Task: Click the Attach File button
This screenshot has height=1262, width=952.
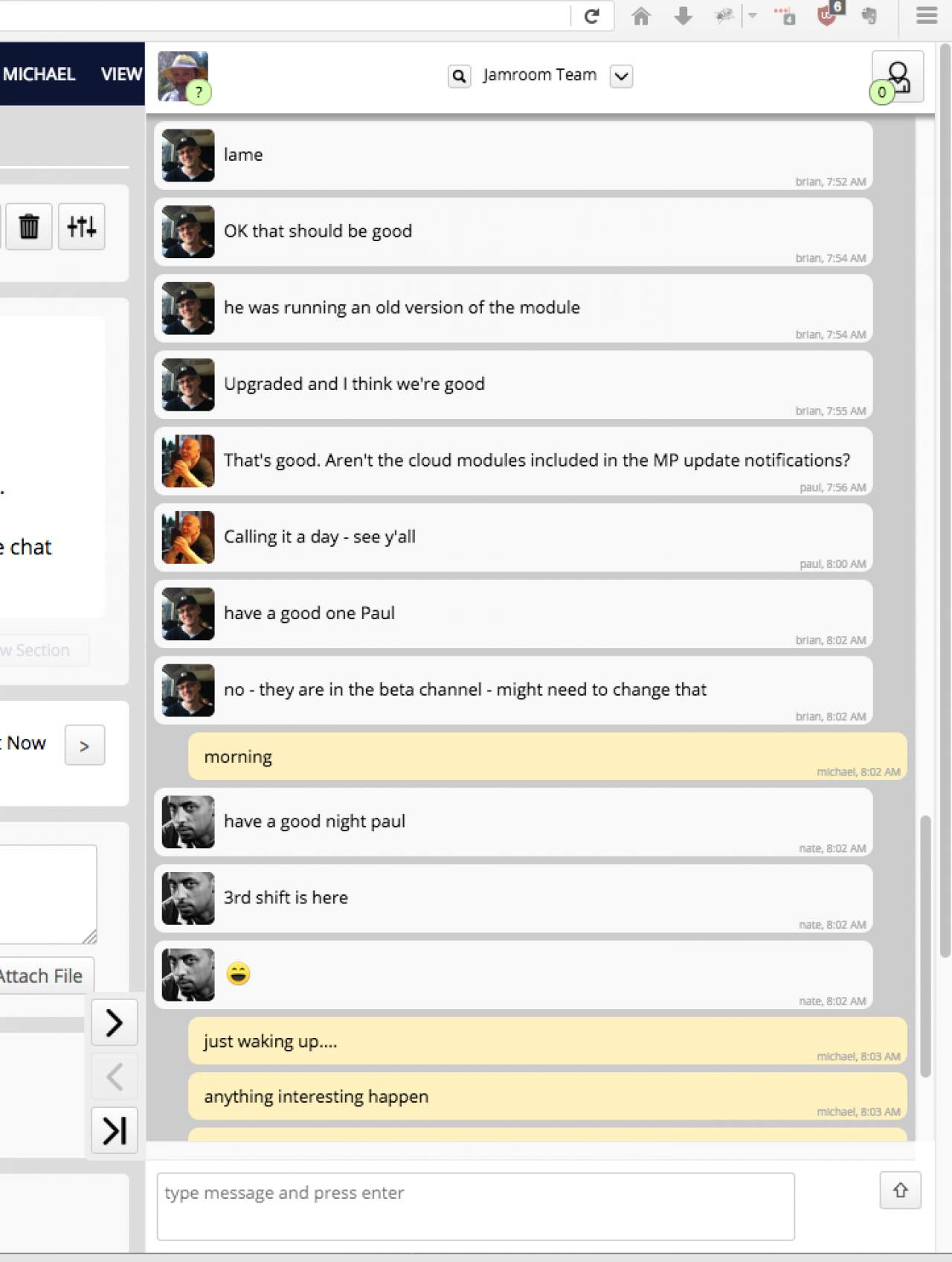Action: (43, 976)
